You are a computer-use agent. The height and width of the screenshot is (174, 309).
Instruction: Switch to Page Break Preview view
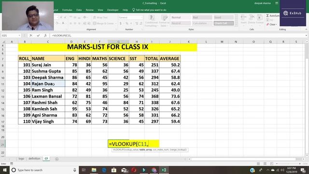tap(272, 164)
